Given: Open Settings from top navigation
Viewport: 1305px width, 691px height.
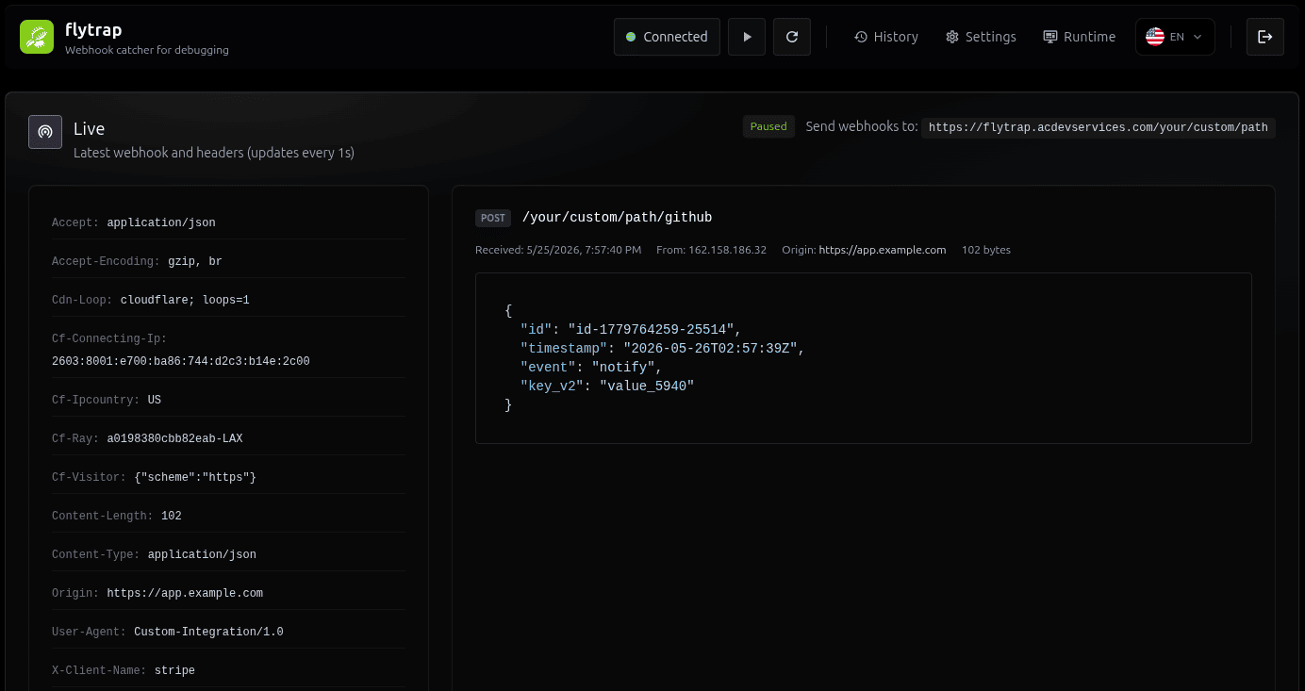Looking at the screenshot, I should point(982,37).
